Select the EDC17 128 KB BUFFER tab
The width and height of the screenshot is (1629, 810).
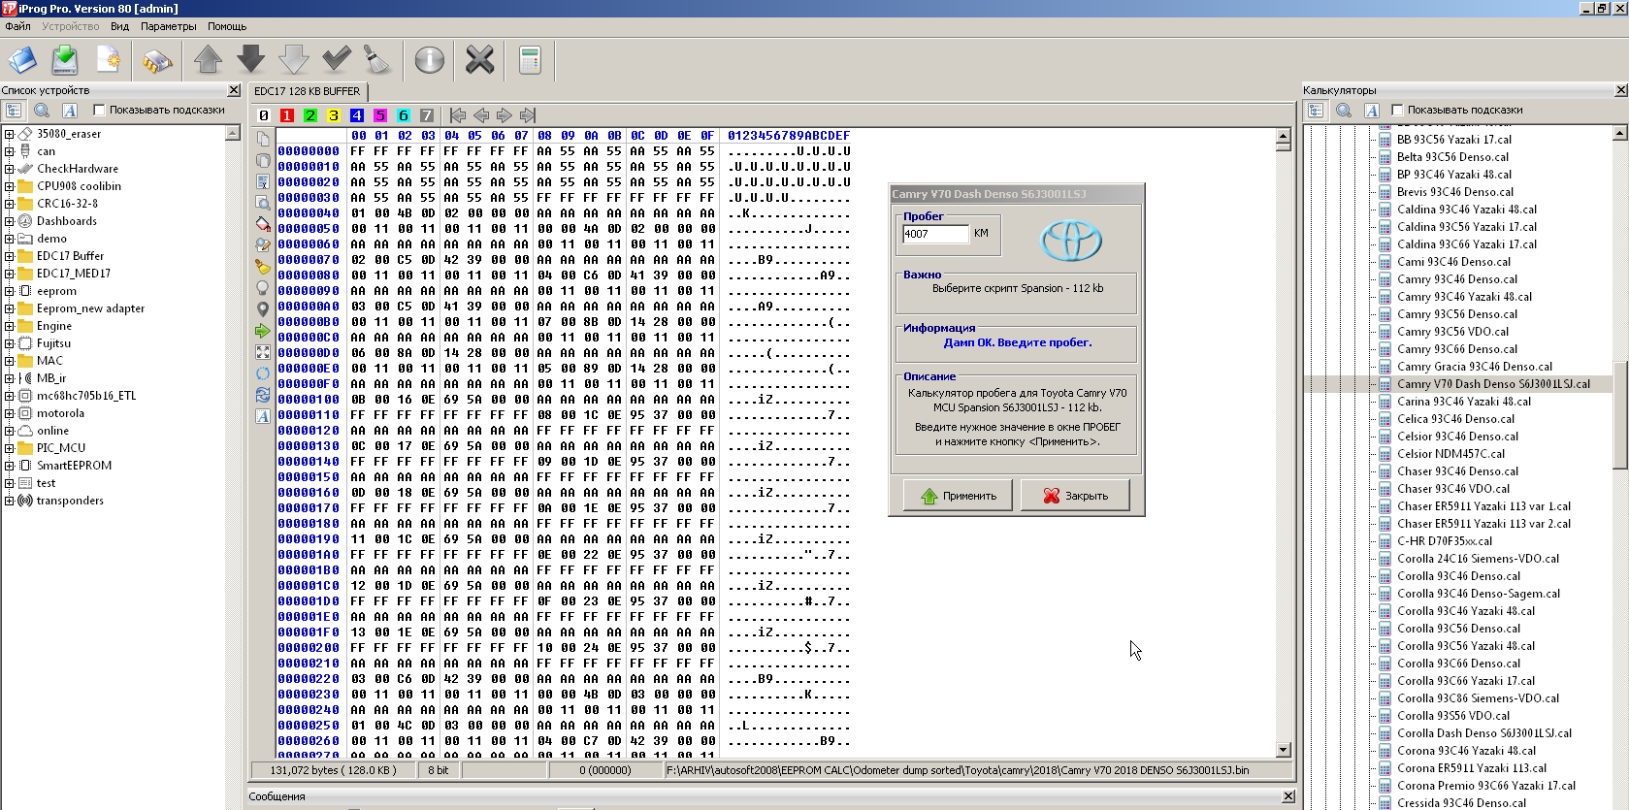coord(308,91)
